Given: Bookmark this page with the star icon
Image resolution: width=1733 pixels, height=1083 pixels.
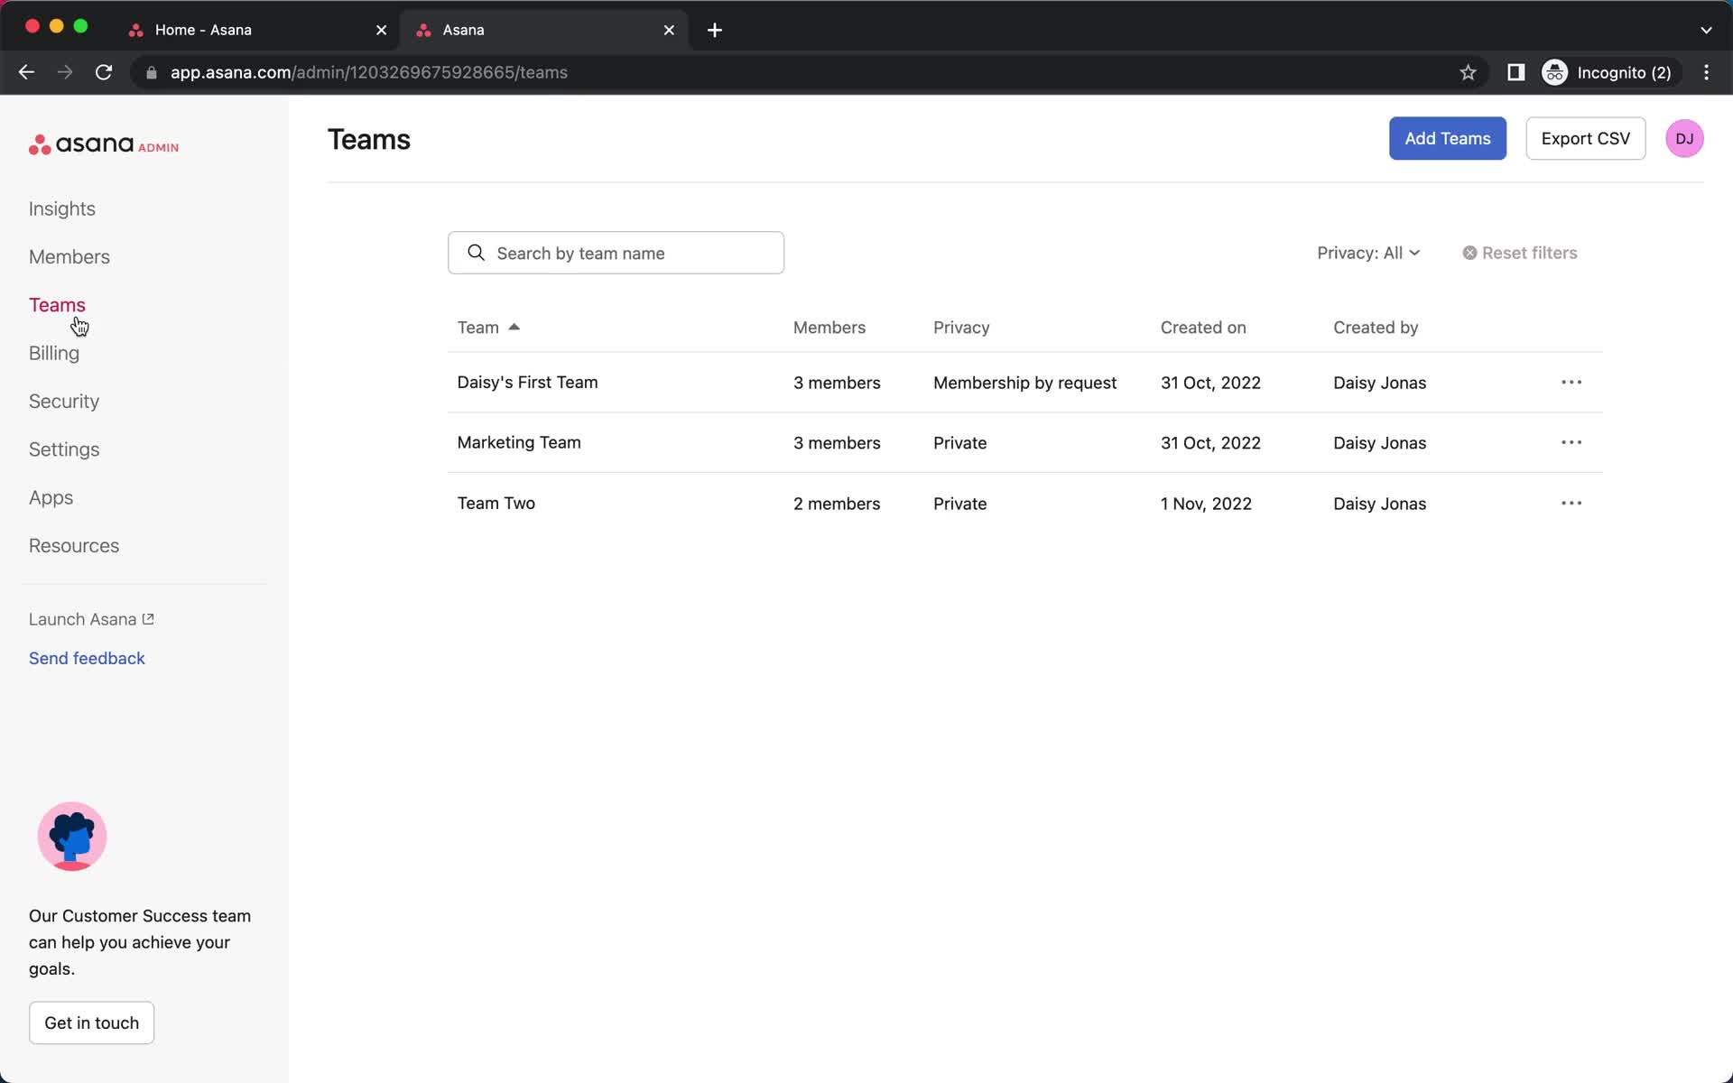Looking at the screenshot, I should [x=1468, y=72].
